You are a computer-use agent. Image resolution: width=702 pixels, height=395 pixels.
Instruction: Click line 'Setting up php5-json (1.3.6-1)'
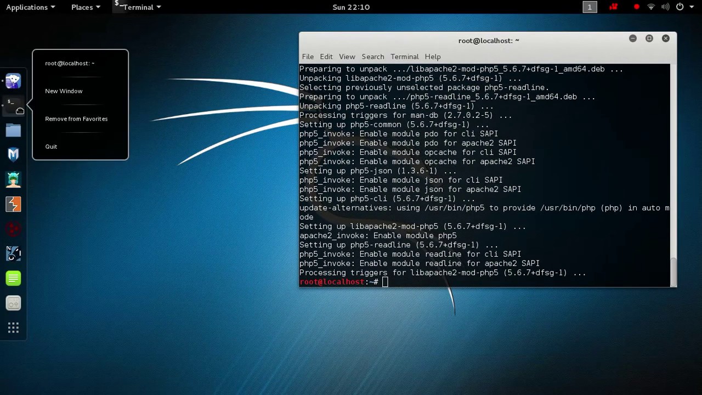pyautogui.click(x=378, y=171)
